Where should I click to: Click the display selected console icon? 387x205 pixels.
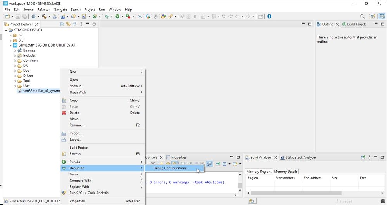(225, 164)
